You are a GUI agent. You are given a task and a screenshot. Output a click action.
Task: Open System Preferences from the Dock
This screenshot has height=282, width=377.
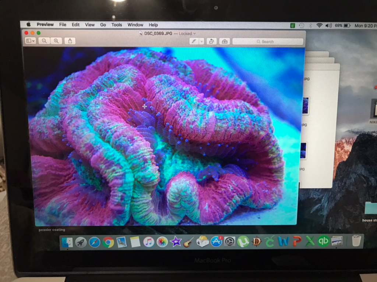point(230,242)
